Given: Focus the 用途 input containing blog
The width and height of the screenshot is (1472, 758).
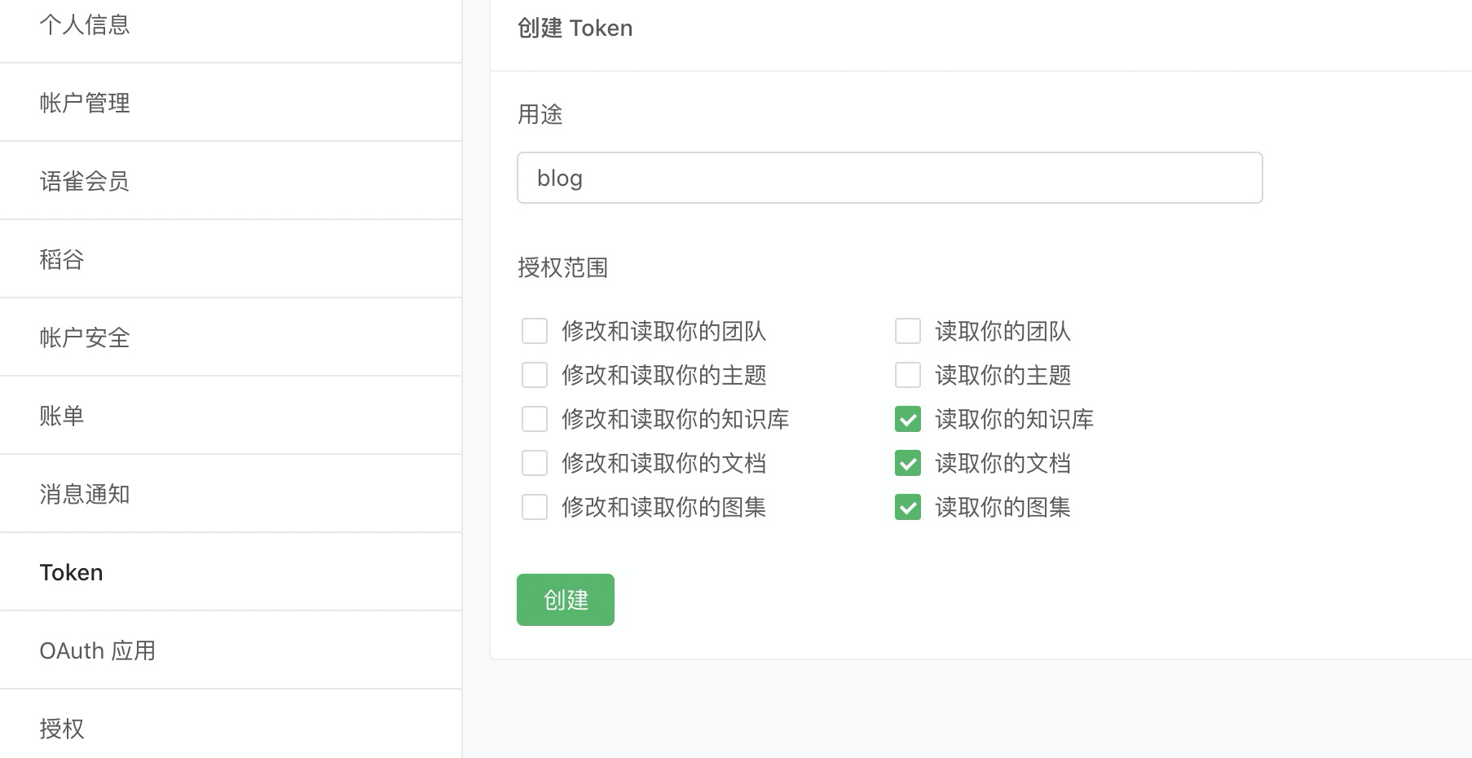Looking at the screenshot, I should [x=889, y=178].
